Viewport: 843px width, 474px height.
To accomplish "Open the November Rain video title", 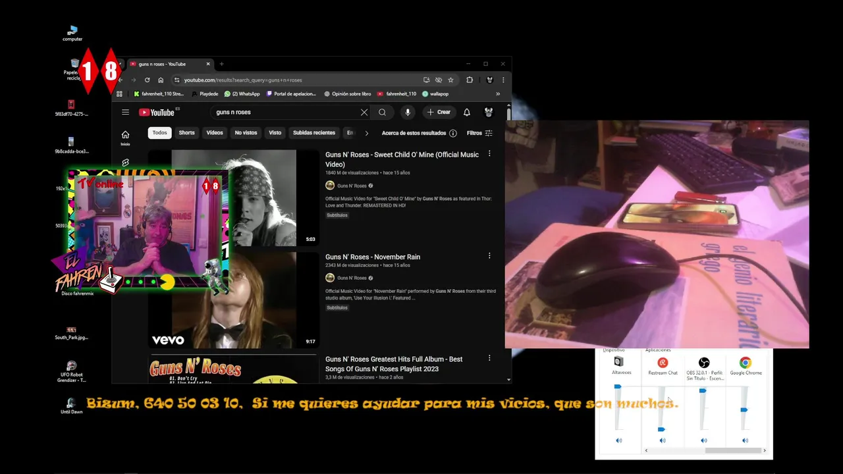I will pos(373,257).
